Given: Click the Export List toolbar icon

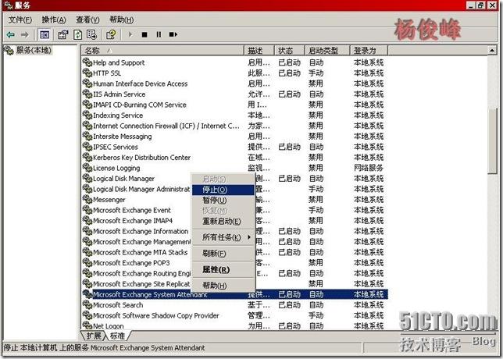Looking at the screenshot, I should (x=91, y=34).
